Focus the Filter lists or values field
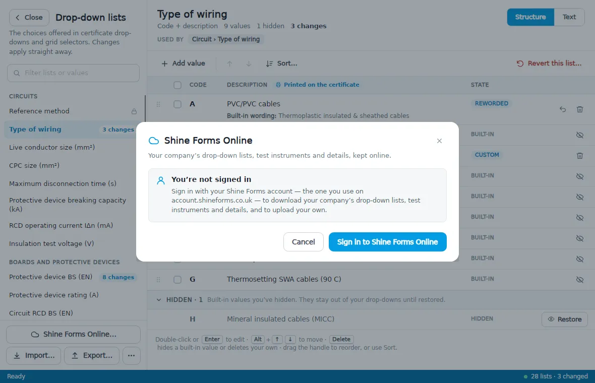The width and height of the screenshot is (595, 383). tap(73, 73)
